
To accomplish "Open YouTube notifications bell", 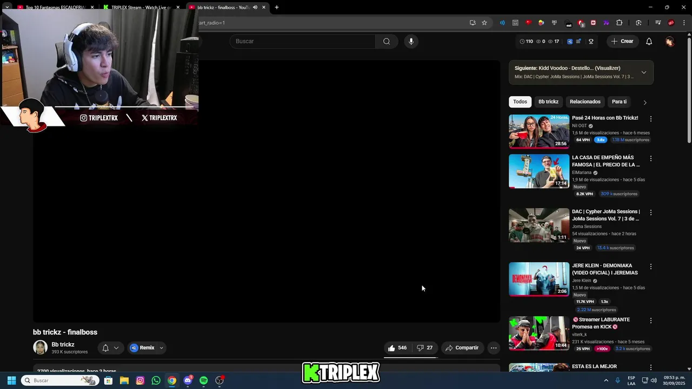I will [x=649, y=42].
